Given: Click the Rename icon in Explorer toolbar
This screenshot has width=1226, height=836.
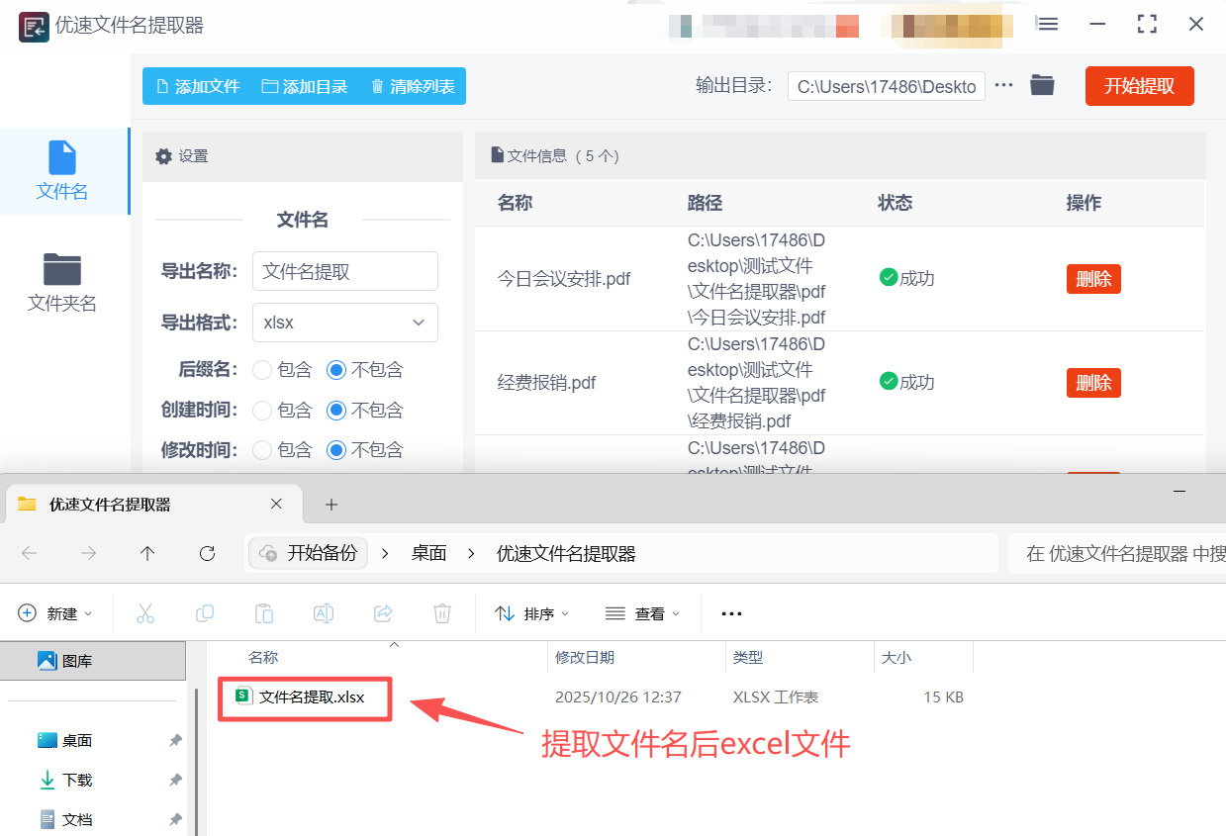Looking at the screenshot, I should [324, 613].
